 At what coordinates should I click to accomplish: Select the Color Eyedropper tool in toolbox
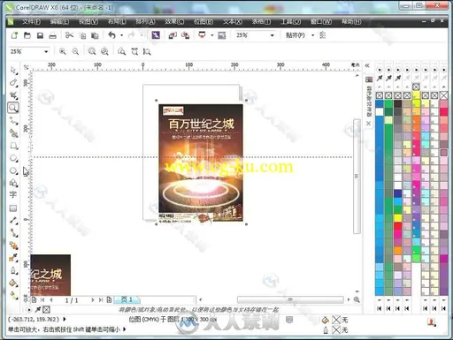13,258
